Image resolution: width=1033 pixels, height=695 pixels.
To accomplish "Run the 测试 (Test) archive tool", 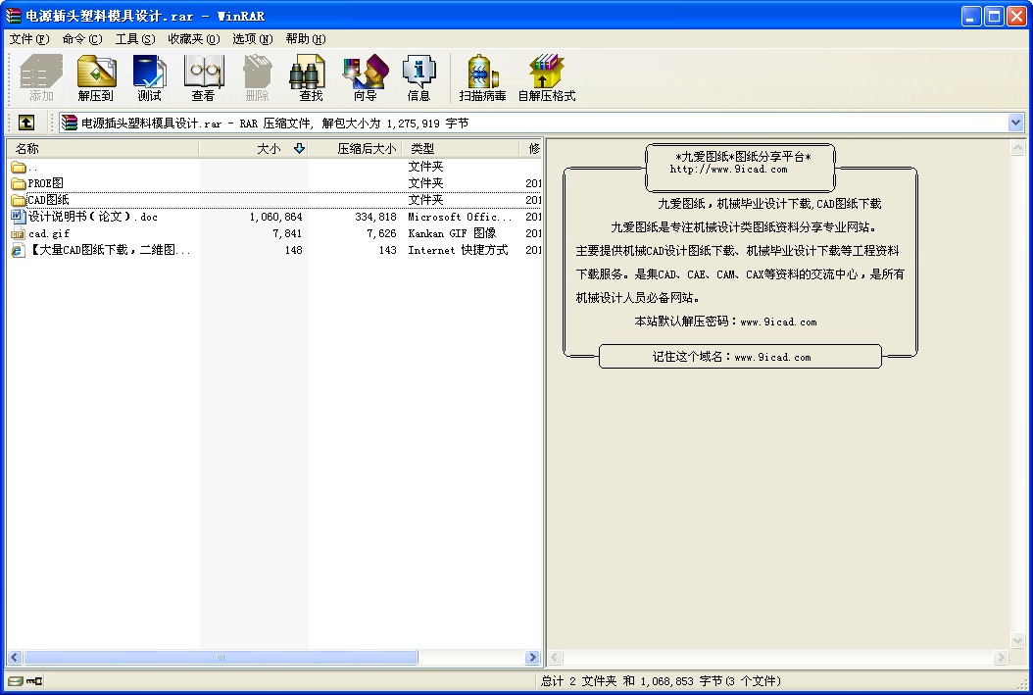I will click(150, 77).
